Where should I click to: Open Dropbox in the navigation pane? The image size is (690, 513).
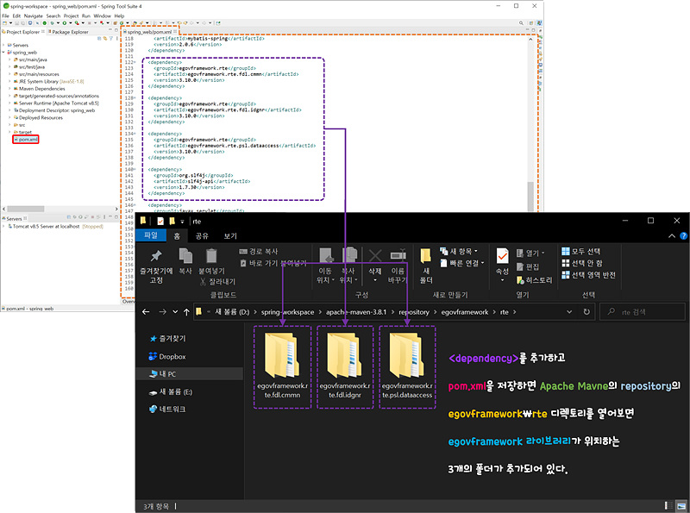(167, 356)
